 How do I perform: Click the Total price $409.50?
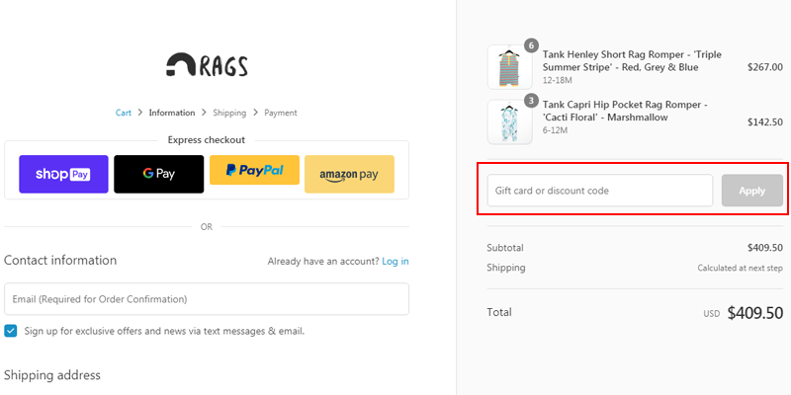click(x=755, y=313)
